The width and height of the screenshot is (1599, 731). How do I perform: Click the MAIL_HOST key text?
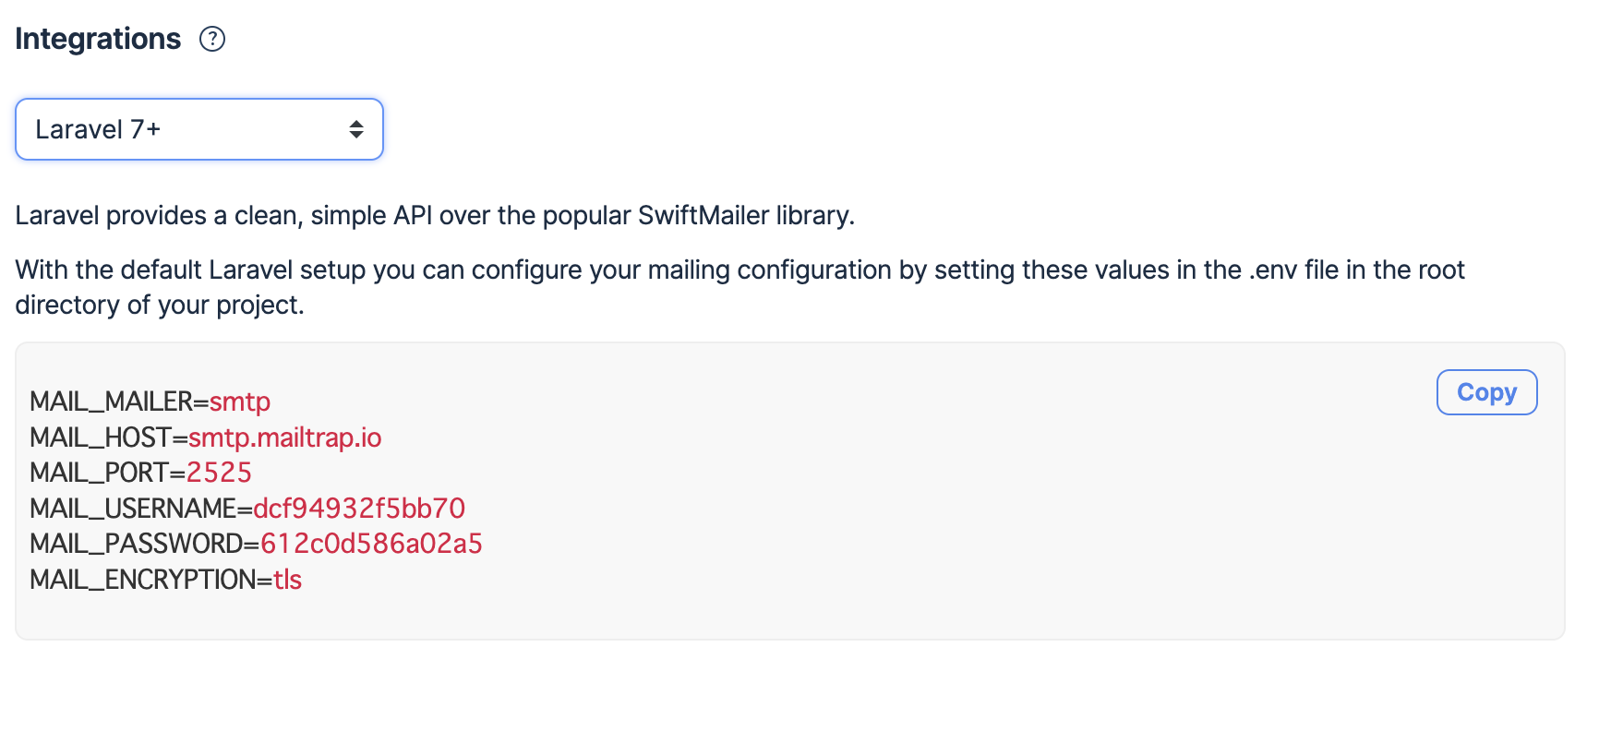(101, 437)
